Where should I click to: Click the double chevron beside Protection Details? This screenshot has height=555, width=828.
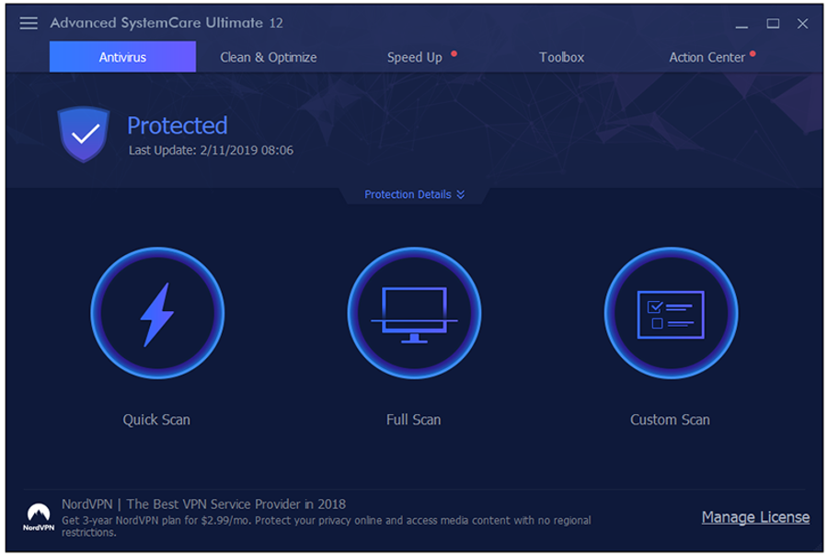coord(460,194)
